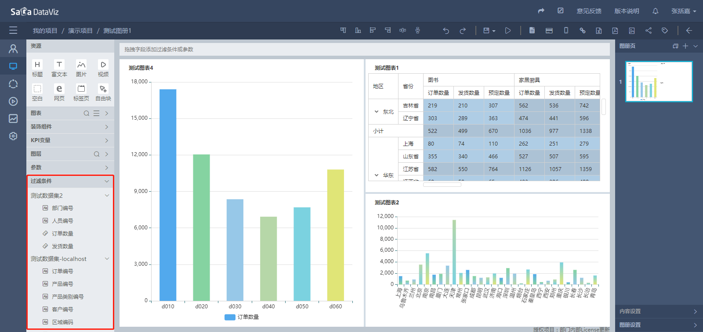
Task: Add a 空白 blank component
Action: tap(37, 93)
